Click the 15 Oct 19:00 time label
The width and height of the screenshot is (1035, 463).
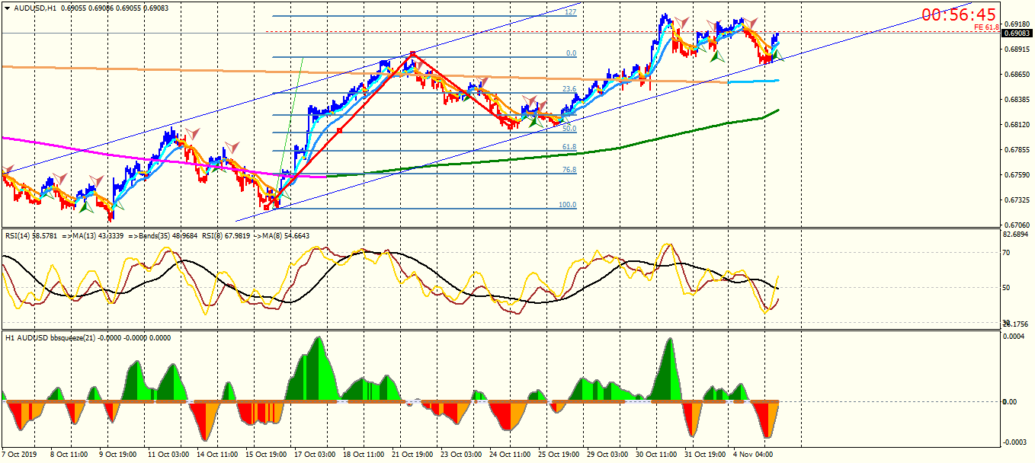click(266, 455)
